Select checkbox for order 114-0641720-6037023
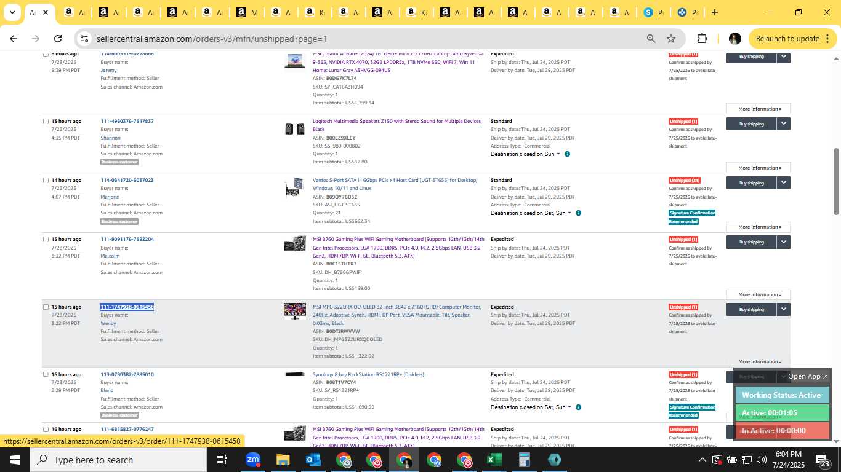 [46, 180]
